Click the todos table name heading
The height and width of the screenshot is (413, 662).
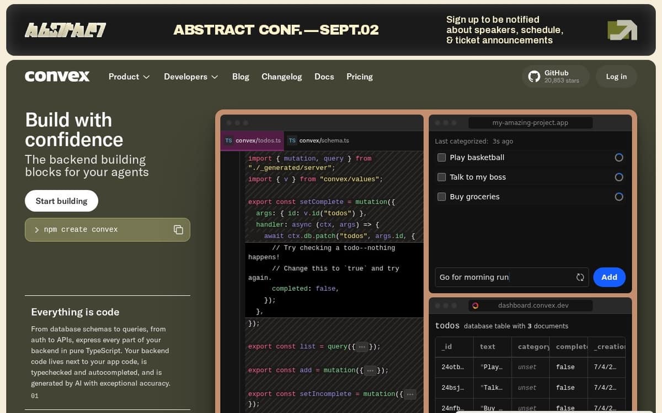pos(447,325)
